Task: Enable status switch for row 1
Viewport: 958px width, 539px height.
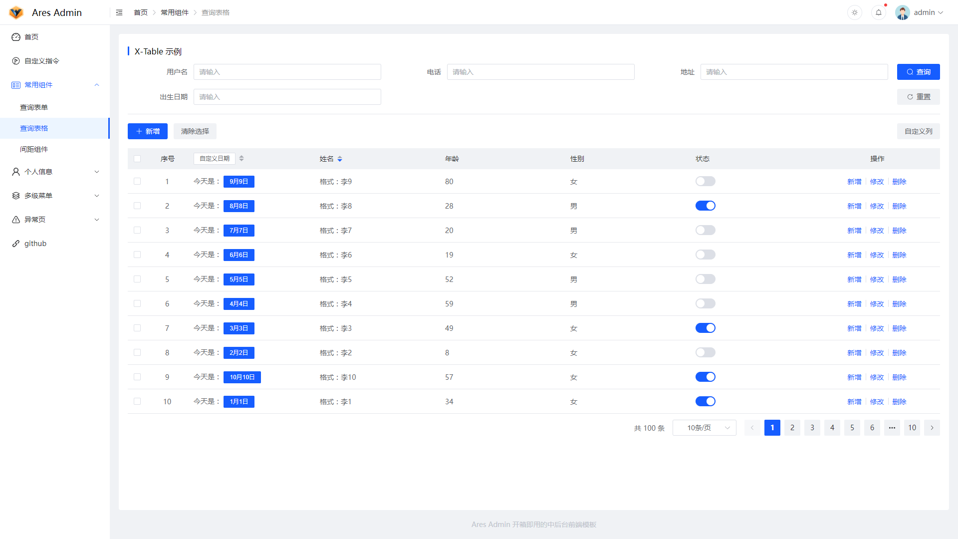Action: (705, 181)
